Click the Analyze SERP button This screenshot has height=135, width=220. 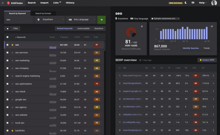point(207,60)
